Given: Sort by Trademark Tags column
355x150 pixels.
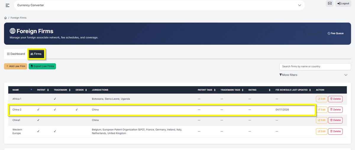Looking at the screenshot, I should point(243,90).
